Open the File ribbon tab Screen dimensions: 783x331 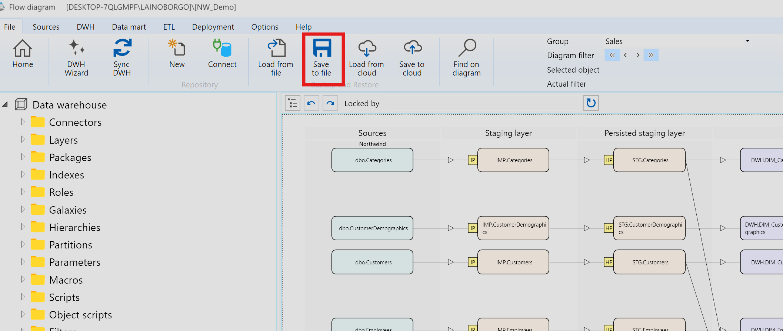point(10,27)
